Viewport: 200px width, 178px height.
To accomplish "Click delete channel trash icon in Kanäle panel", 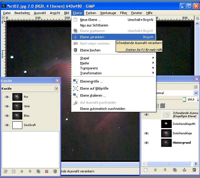I will pos(54,171).
